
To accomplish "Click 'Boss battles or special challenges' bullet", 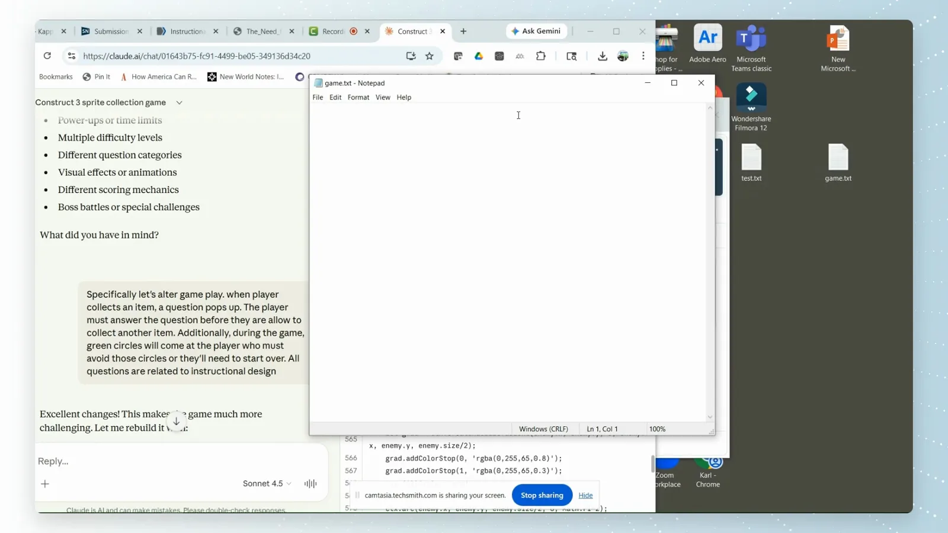I will point(129,207).
